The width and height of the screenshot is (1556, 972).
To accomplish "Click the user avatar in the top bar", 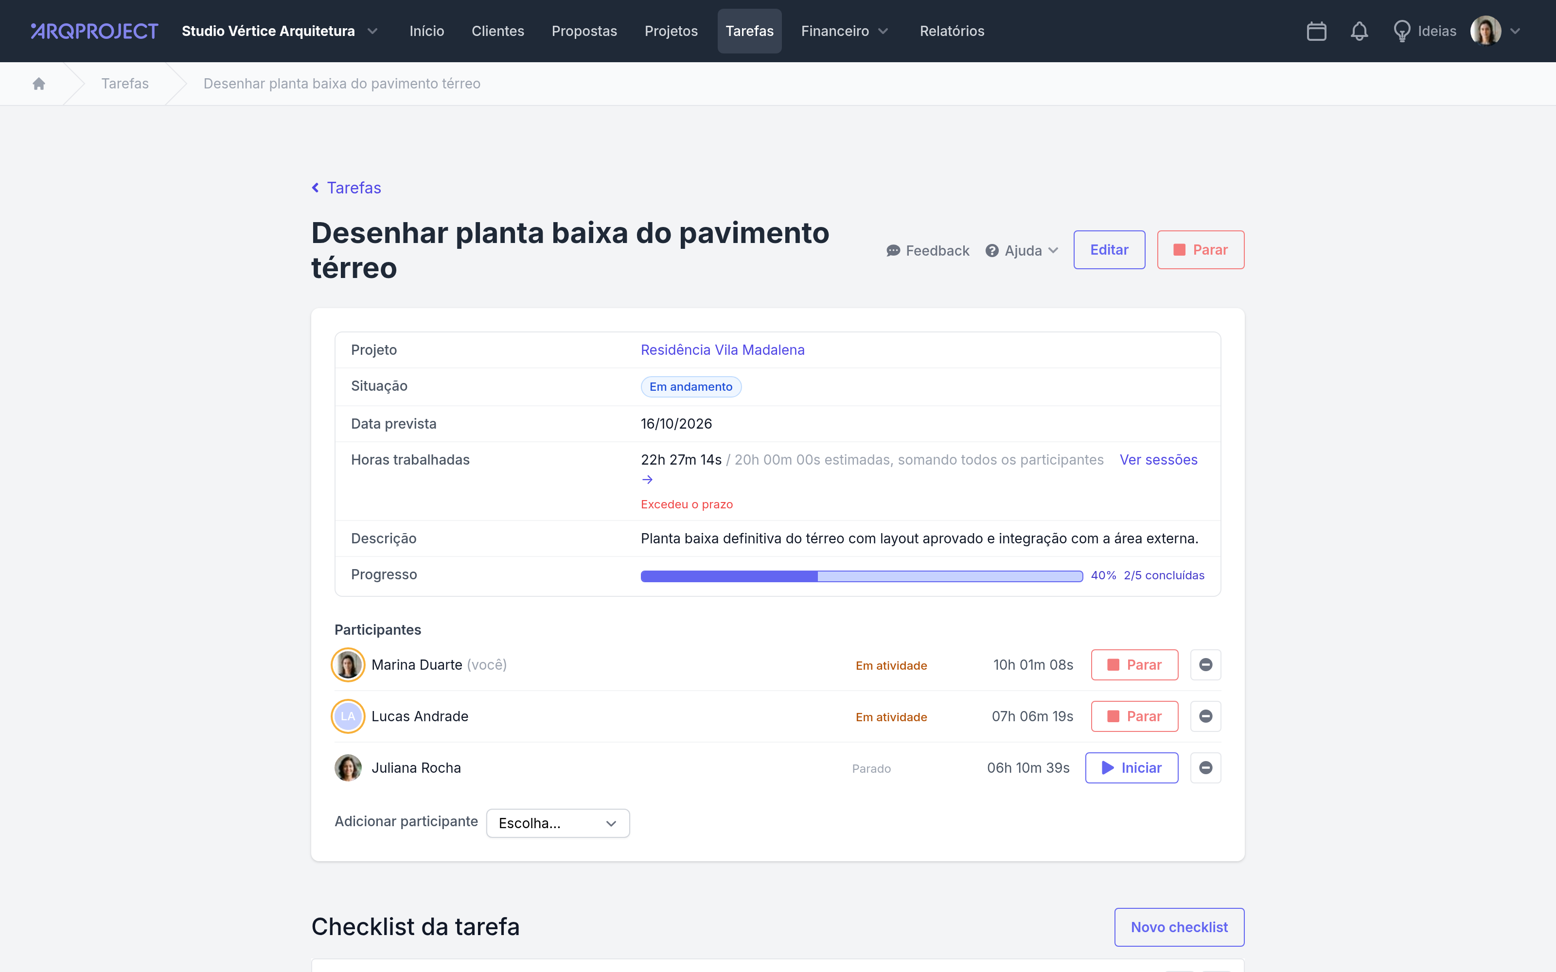I will [1485, 31].
